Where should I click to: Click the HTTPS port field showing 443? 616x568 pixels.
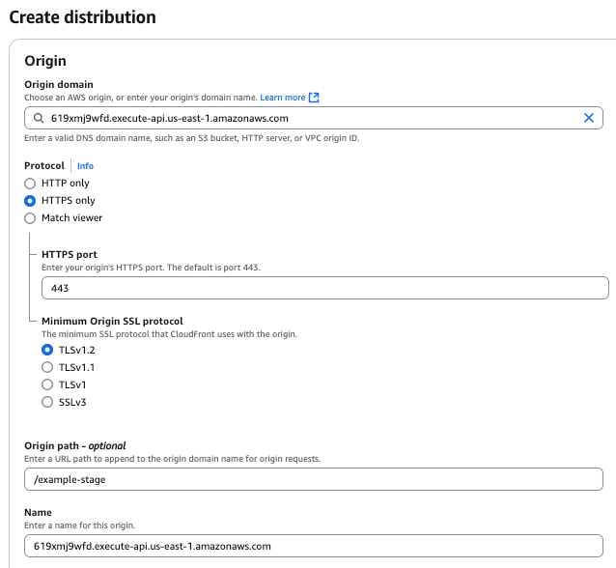click(x=324, y=288)
